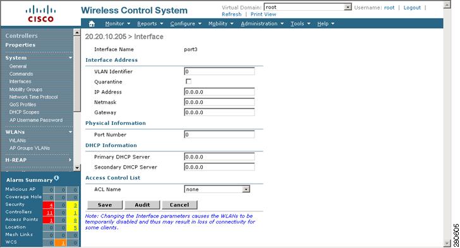The image size is (460, 248).
Task: Open the Mobility menu
Action: (221, 23)
